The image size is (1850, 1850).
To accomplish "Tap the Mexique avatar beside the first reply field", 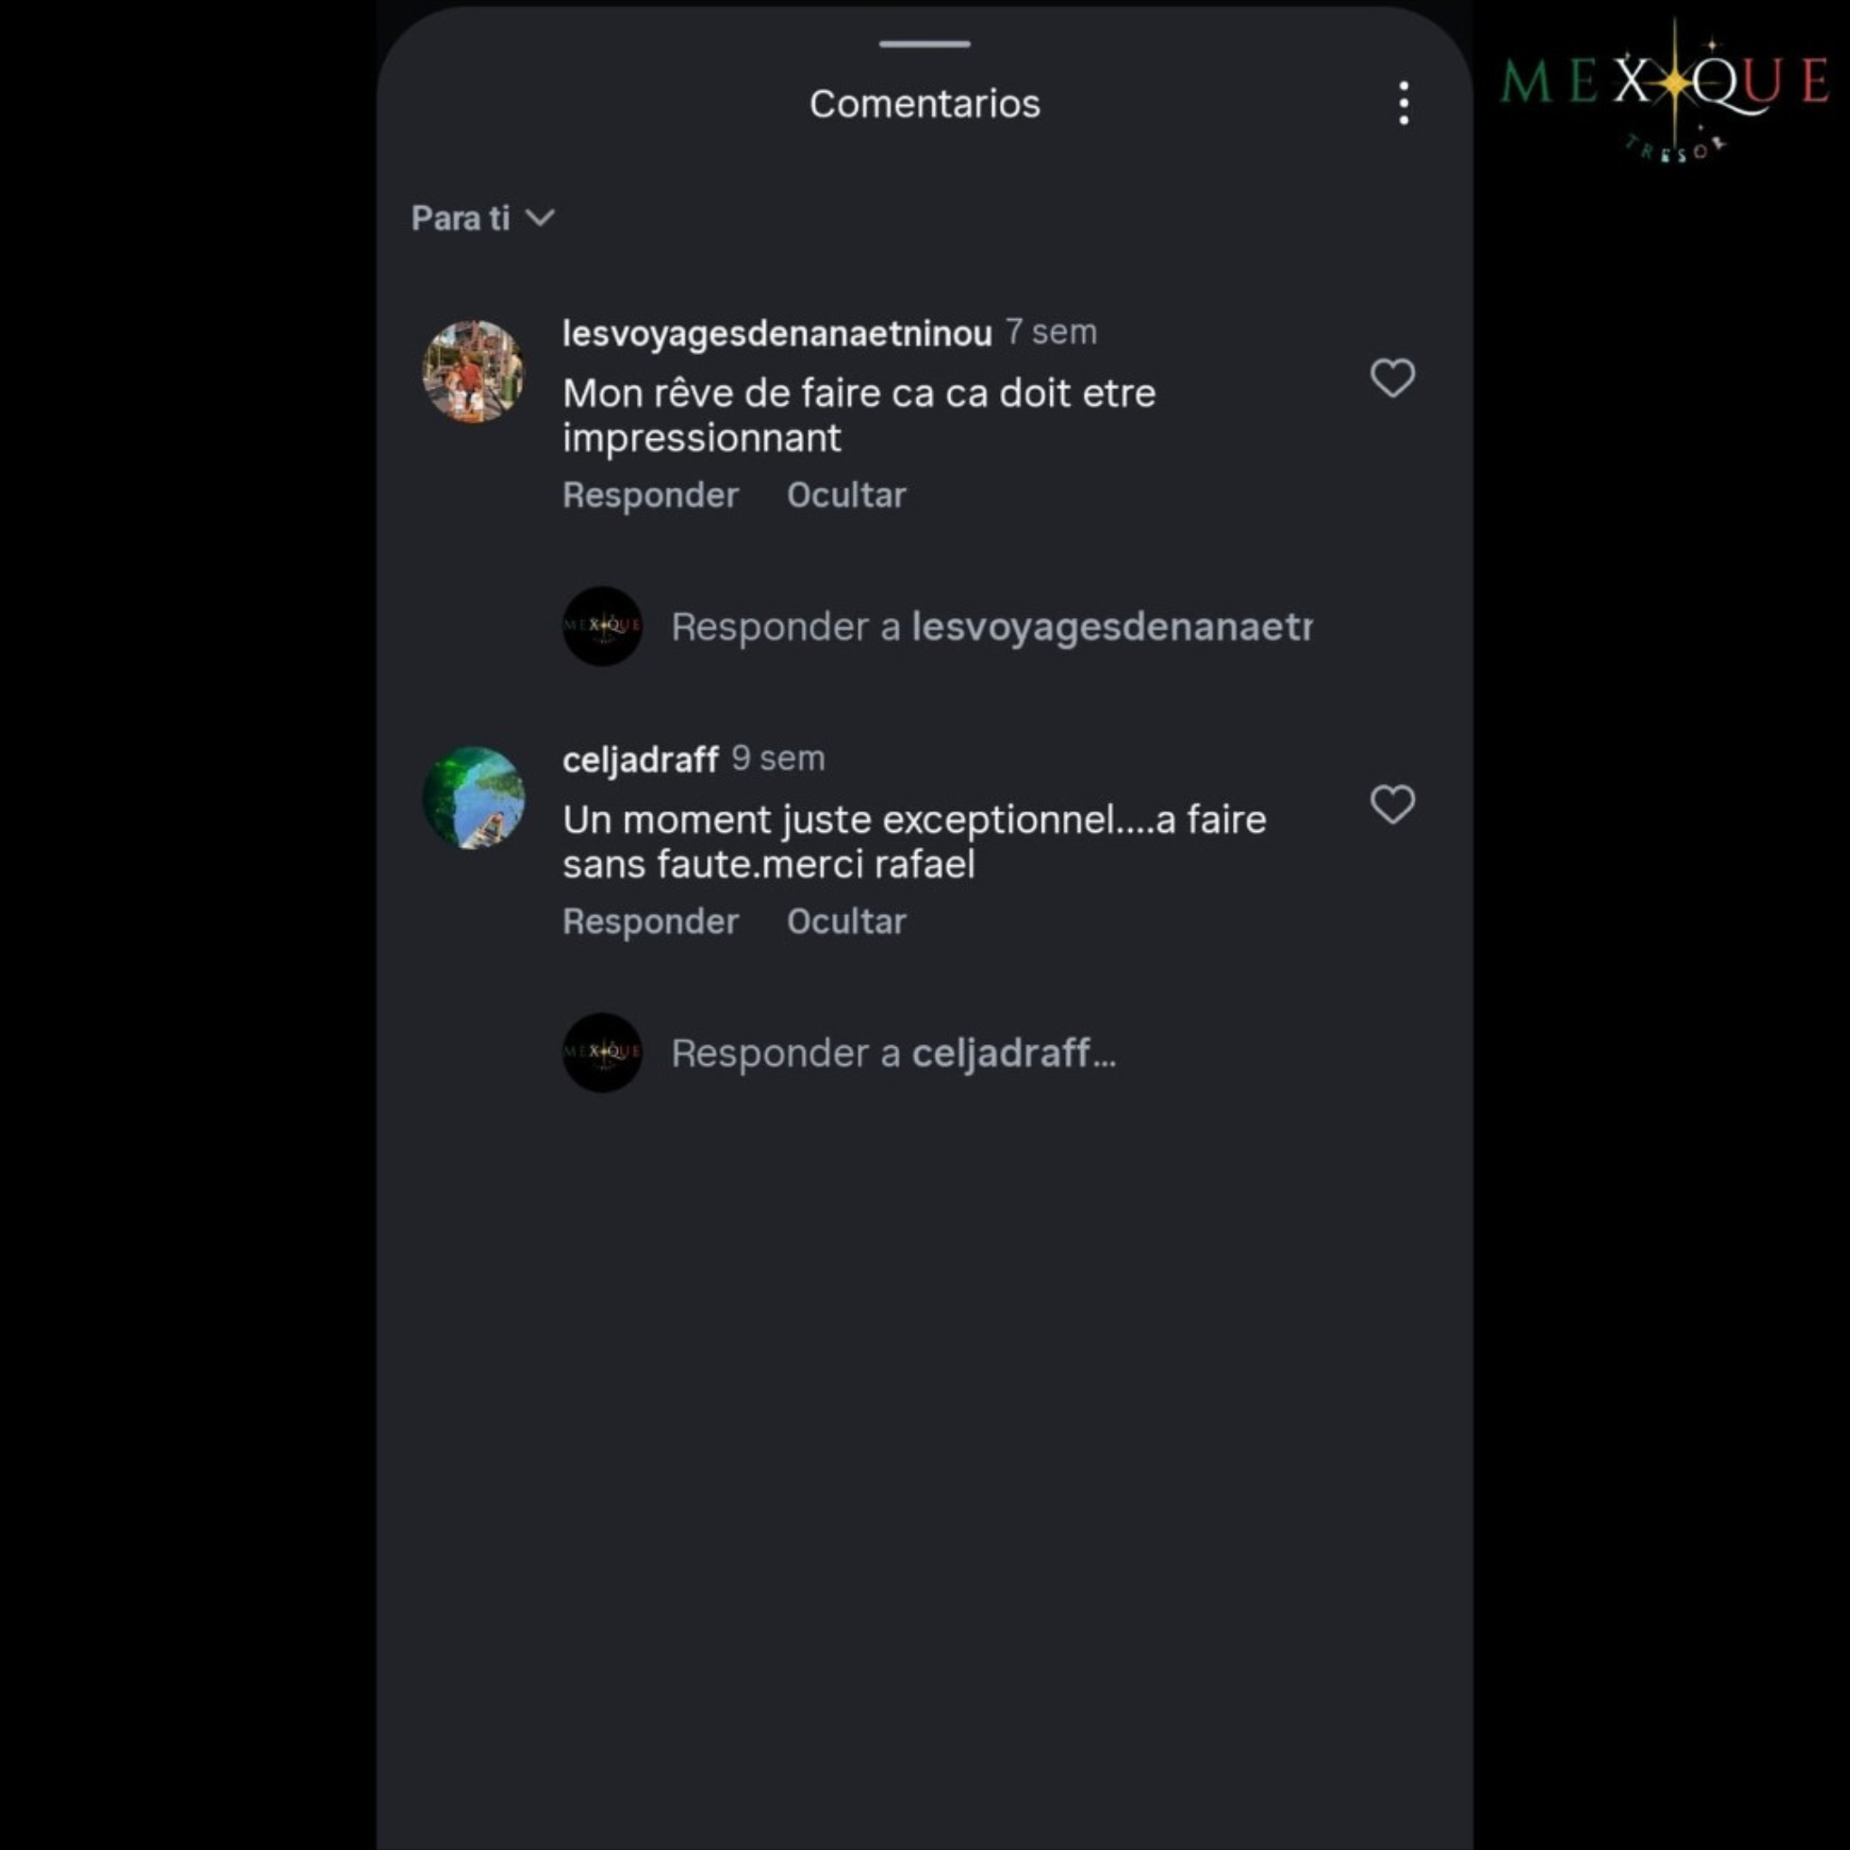I will click(x=602, y=626).
